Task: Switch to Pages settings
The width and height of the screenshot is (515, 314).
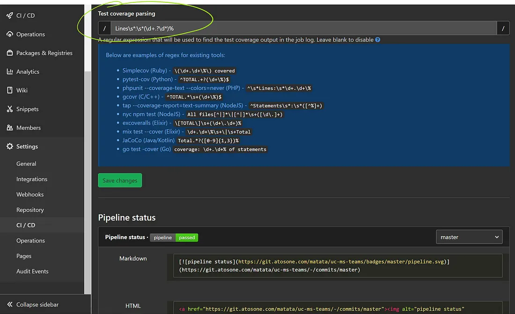Action: point(24,256)
